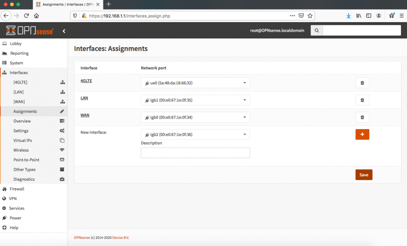Click the Description input field
Image resolution: width=407 pixels, height=246 pixels.
(x=195, y=153)
